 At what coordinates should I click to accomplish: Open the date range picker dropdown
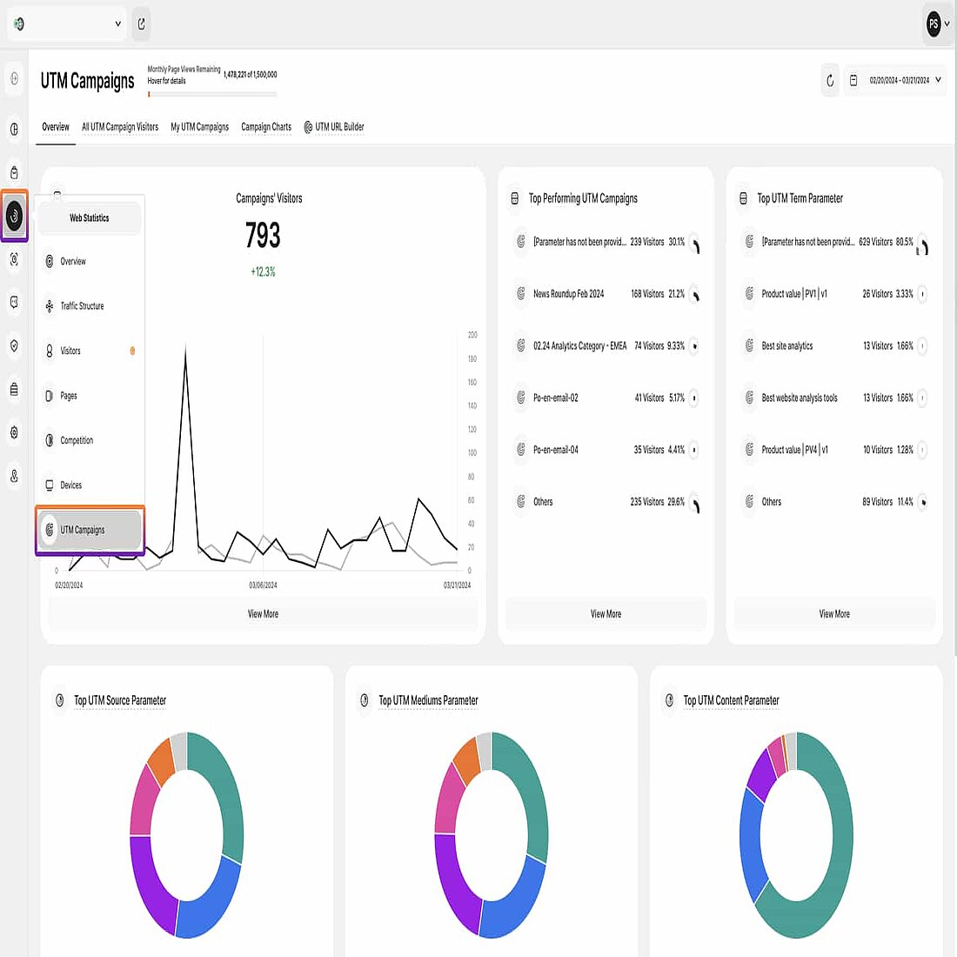click(895, 79)
